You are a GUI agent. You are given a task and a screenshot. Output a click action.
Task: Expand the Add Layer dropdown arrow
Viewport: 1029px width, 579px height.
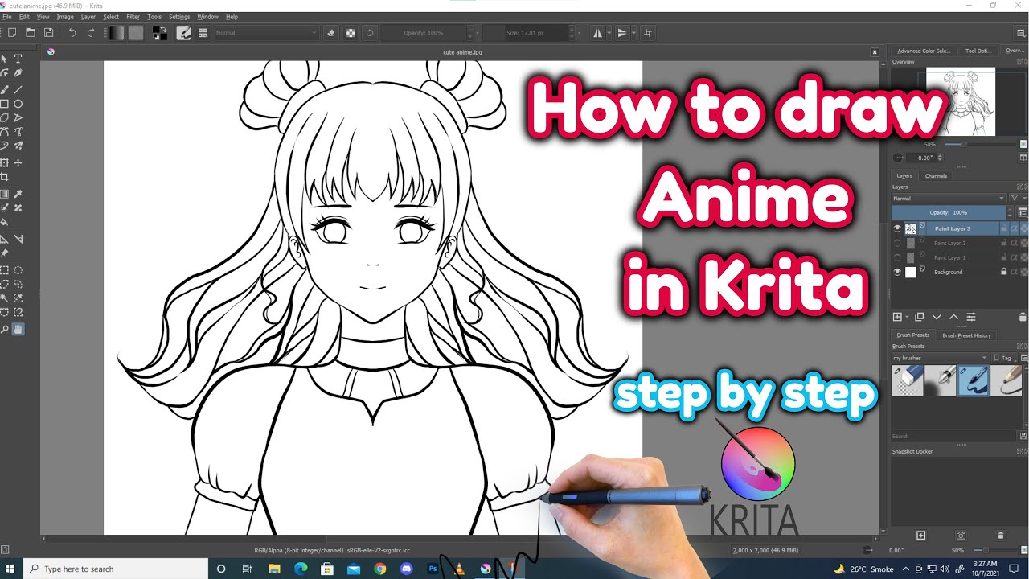tap(906, 317)
